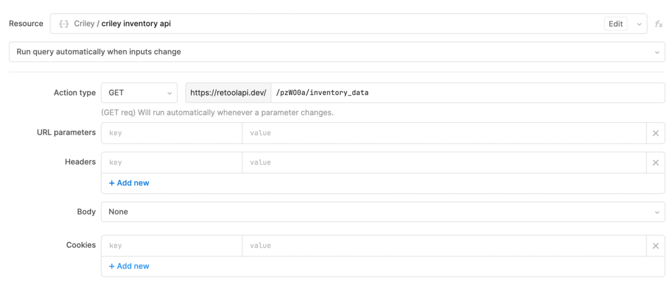The width and height of the screenshot is (671, 281).
Task: Expand the Body type None dropdown
Action: [382, 212]
